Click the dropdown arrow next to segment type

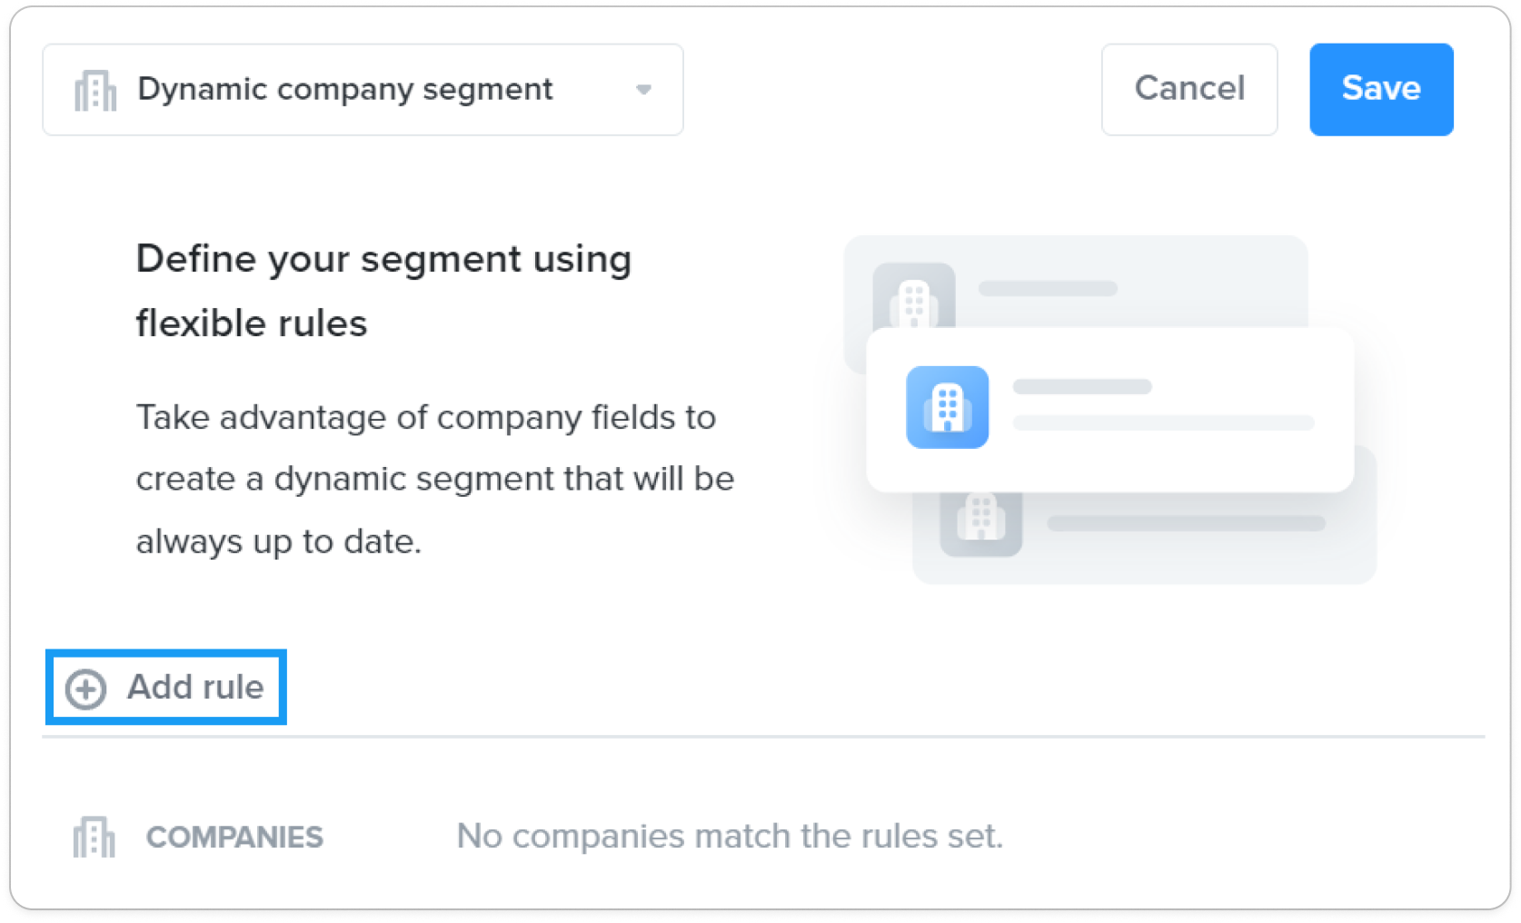tap(643, 90)
